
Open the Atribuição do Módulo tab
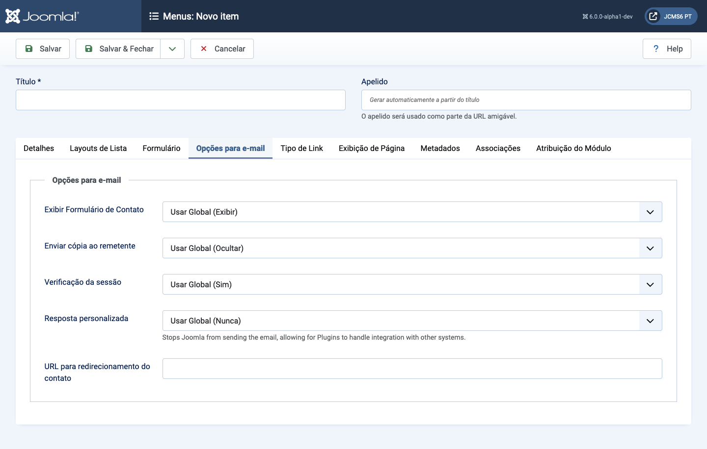click(x=573, y=148)
